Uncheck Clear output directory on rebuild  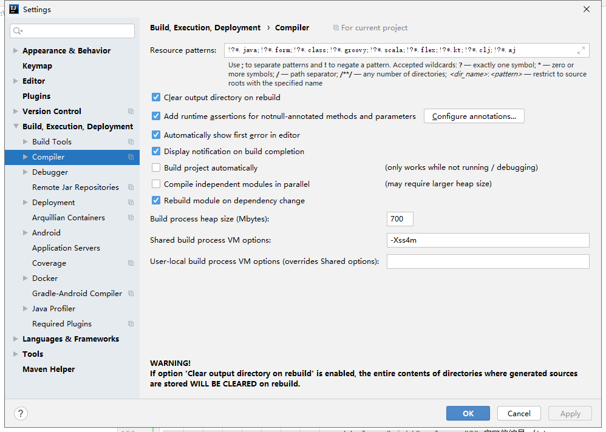pyautogui.click(x=156, y=97)
